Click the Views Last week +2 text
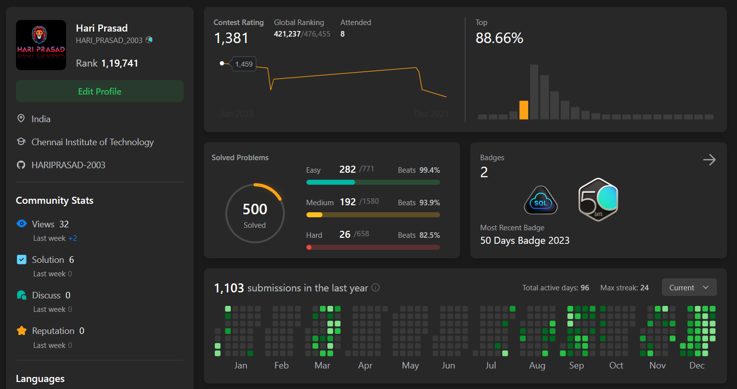This screenshot has width=737, height=389. pyautogui.click(x=55, y=238)
